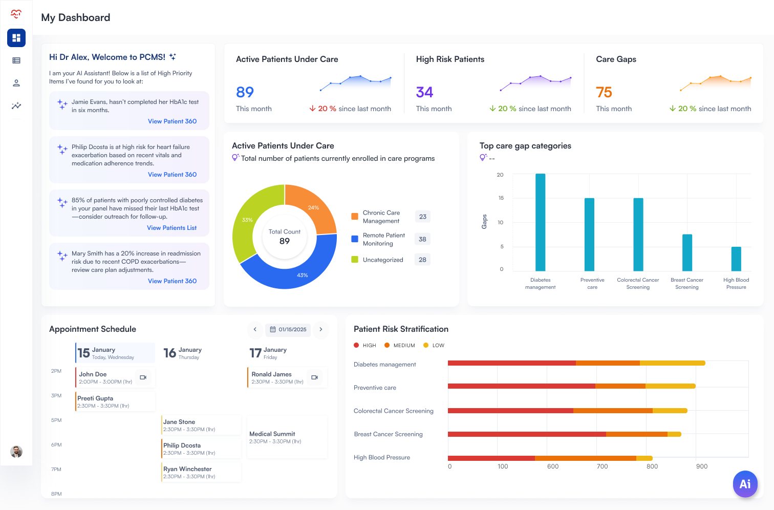Open View Patient 360 for Jamie Evans
774x510 pixels.
click(x=172, y=121)
